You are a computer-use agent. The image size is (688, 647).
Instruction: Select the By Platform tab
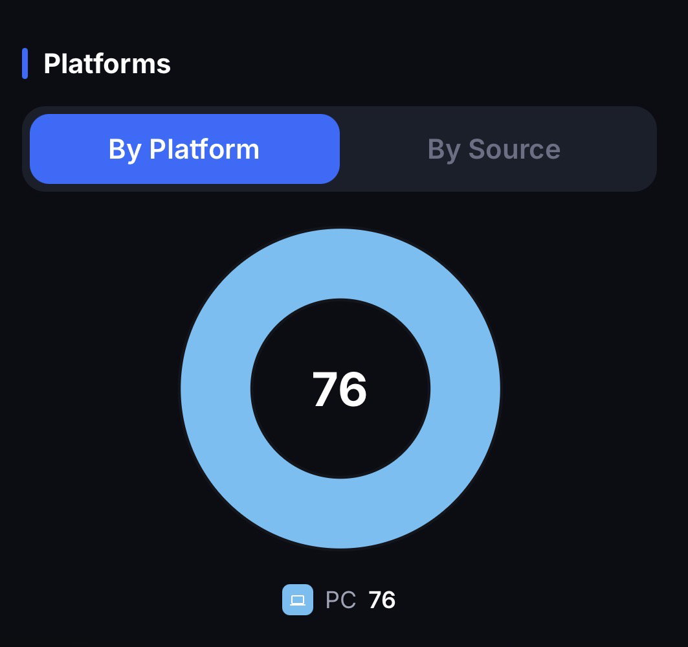[184, 149]
